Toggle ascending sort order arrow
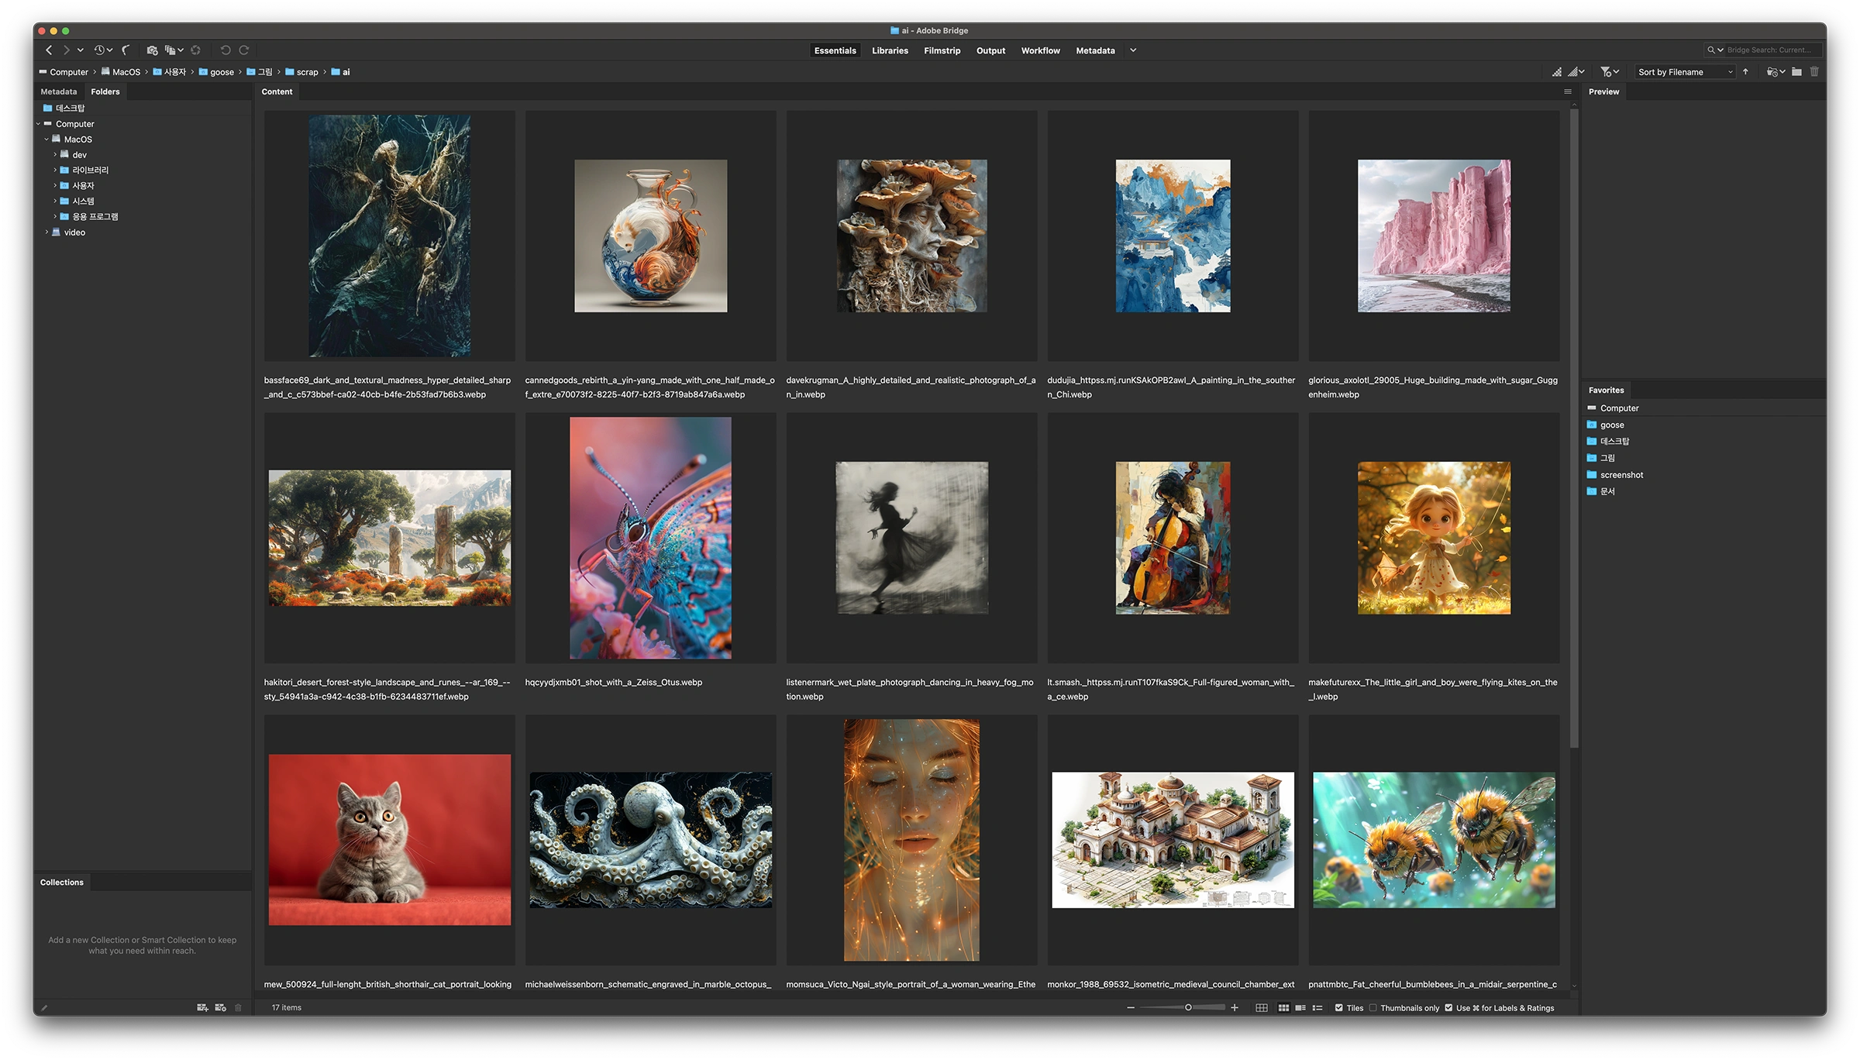Viewport: 1860px width, 1060px height. 1745,72
